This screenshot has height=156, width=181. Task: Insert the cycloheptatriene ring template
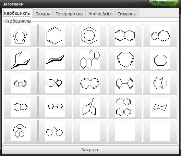125,60
